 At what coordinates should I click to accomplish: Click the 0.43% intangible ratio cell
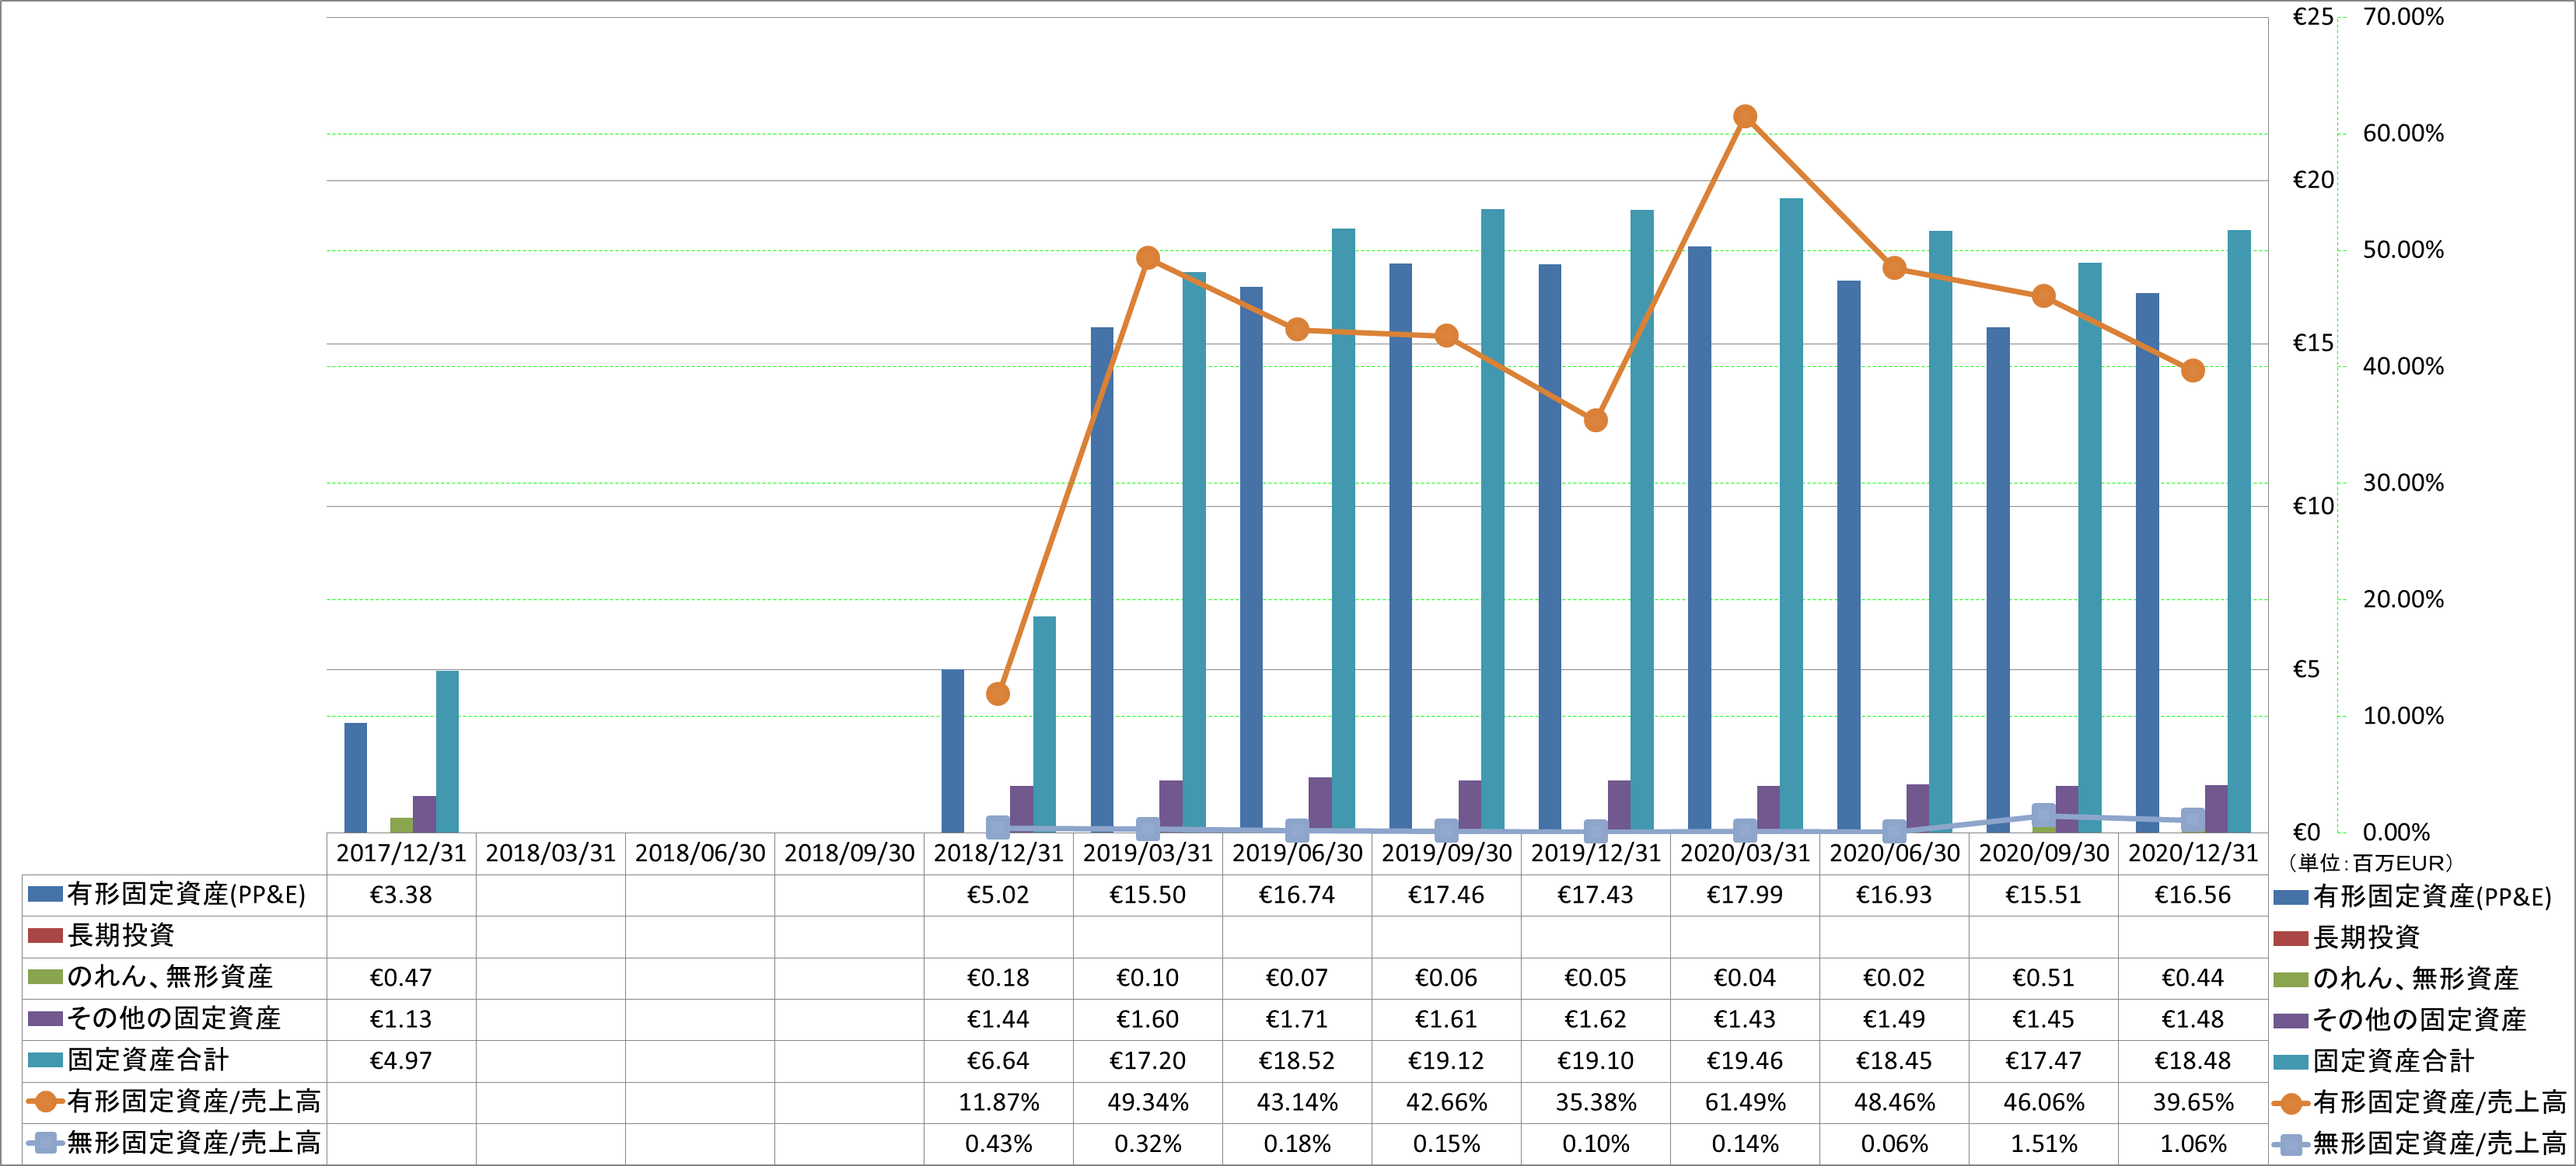coord(998,1144)
